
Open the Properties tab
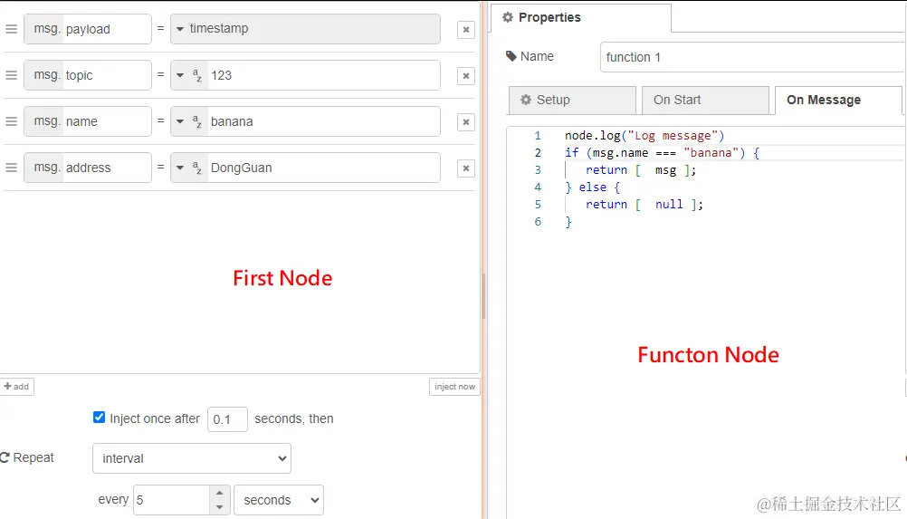click(581, 18)
